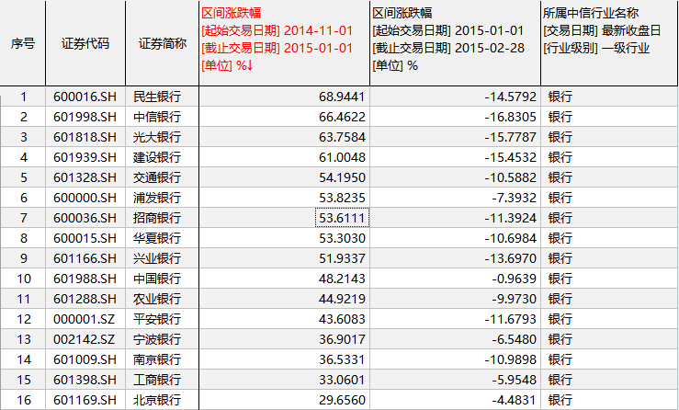679x410 pixels.
Task: Select name cell 民生银行
Action: (163, 97)
